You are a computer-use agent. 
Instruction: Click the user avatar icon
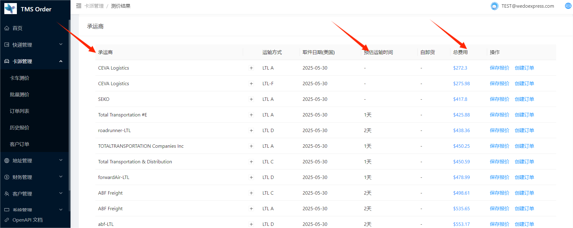coord(494,6)
